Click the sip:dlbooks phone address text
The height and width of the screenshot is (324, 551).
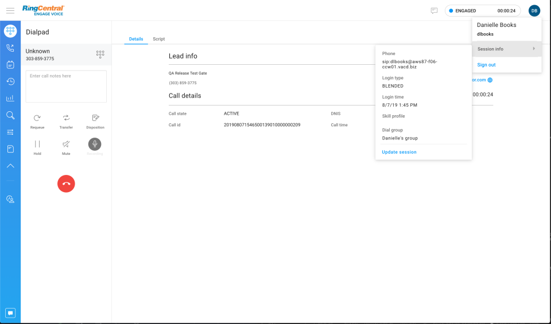pyautogui.click(x=410, y=64)
